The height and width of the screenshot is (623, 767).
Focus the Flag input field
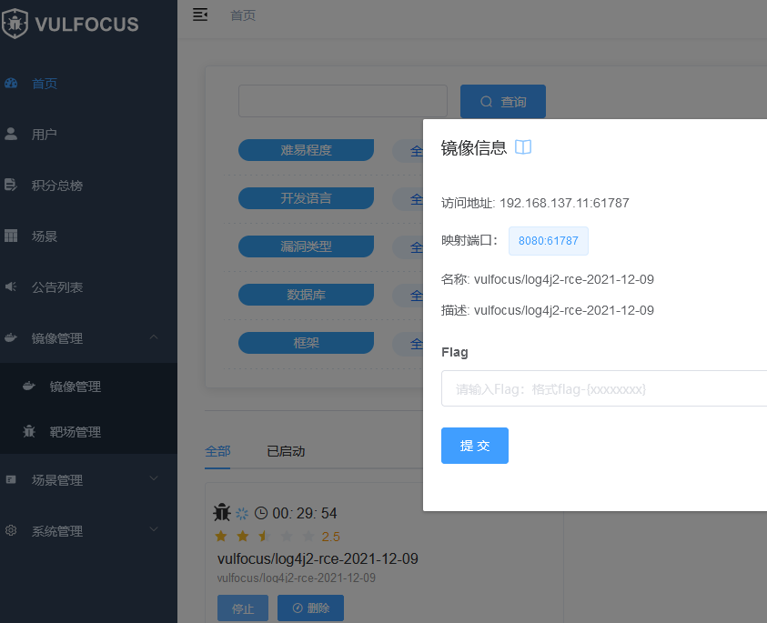[604, 388]
